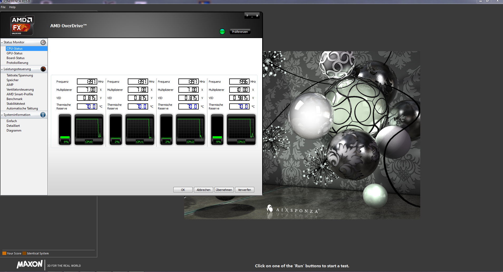Image resolution: width=503 pixels, height=272 pixels.
Task: Click the Status Monitor gauge icon
Action: tap(43, 42)
